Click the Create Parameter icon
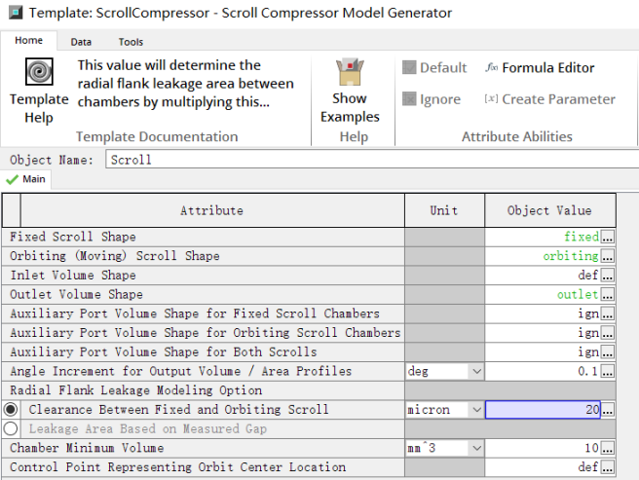Image resolution: width=639 pixels, height=480 pixels. [492, 99]
